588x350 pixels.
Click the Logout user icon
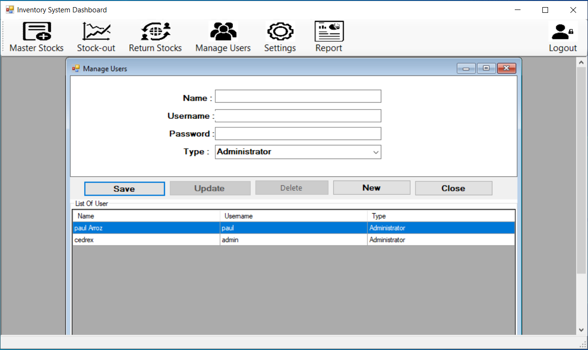(x=563, y=32)
